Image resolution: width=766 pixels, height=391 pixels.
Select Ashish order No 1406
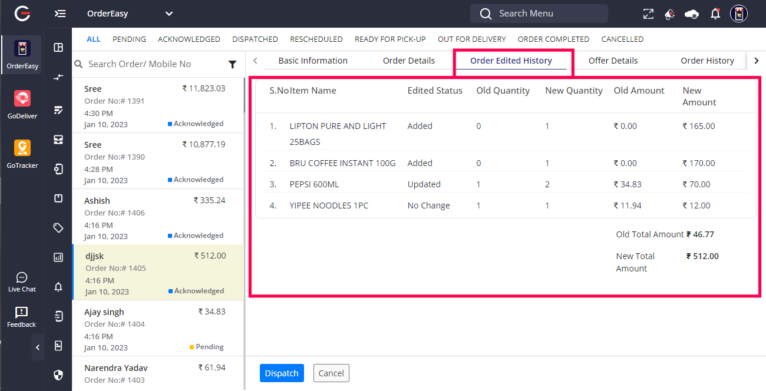pyautogui.click(x=158, y=217)
